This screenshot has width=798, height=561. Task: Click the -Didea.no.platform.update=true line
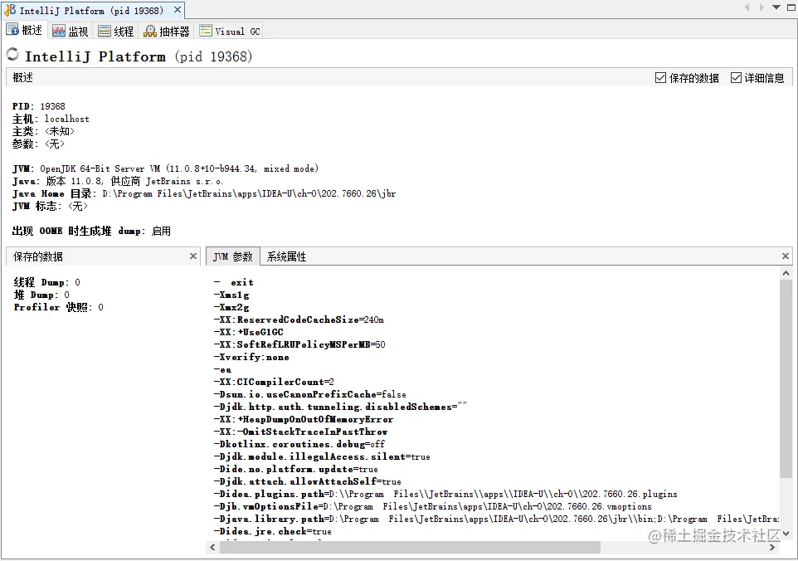[x=295, y=470]
